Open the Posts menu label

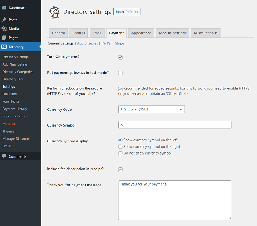click(13, 20)
